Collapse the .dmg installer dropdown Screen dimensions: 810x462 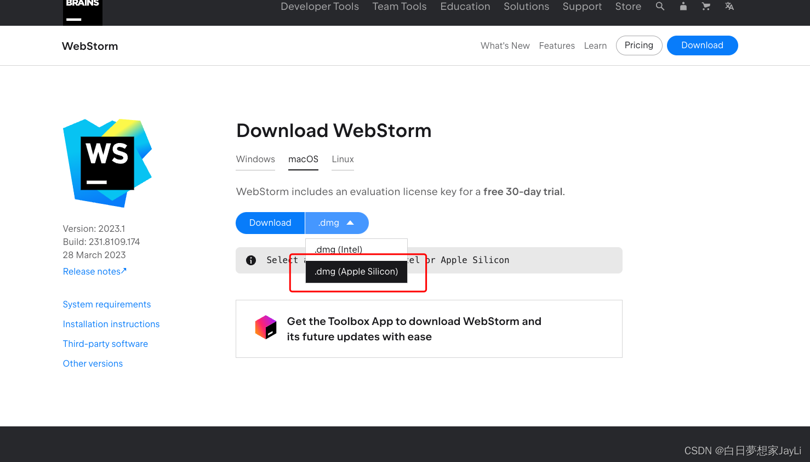pos(336,223)
